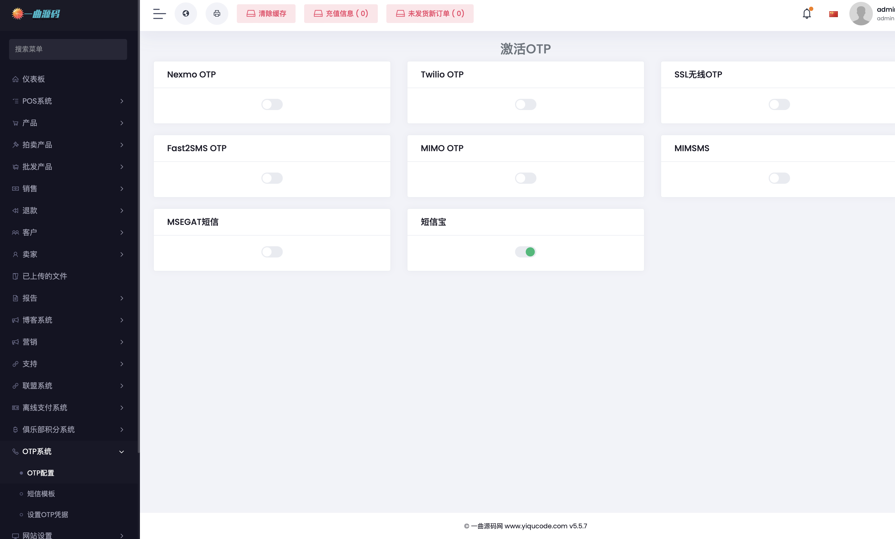Click the link icon beside 联盟系统

click(15, 386)
